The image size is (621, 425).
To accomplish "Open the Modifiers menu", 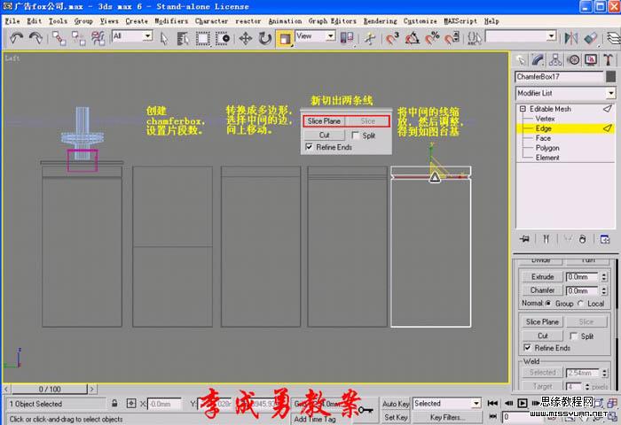I will 170,20.
